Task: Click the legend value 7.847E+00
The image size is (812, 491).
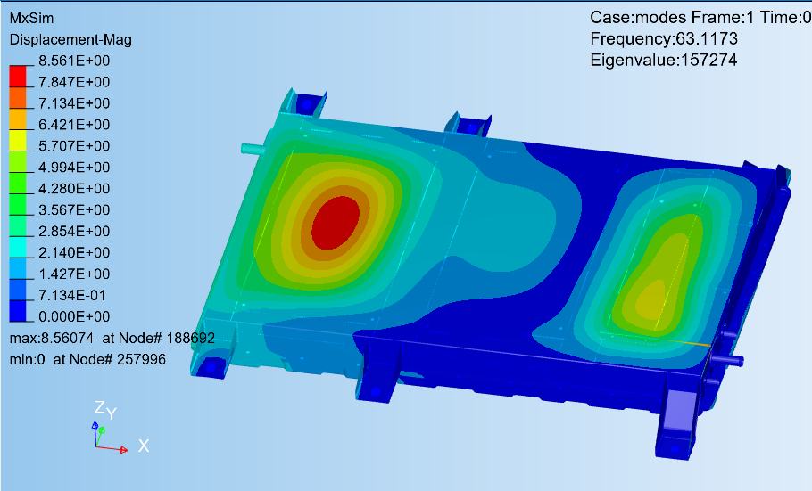Action: coord(74,82)
